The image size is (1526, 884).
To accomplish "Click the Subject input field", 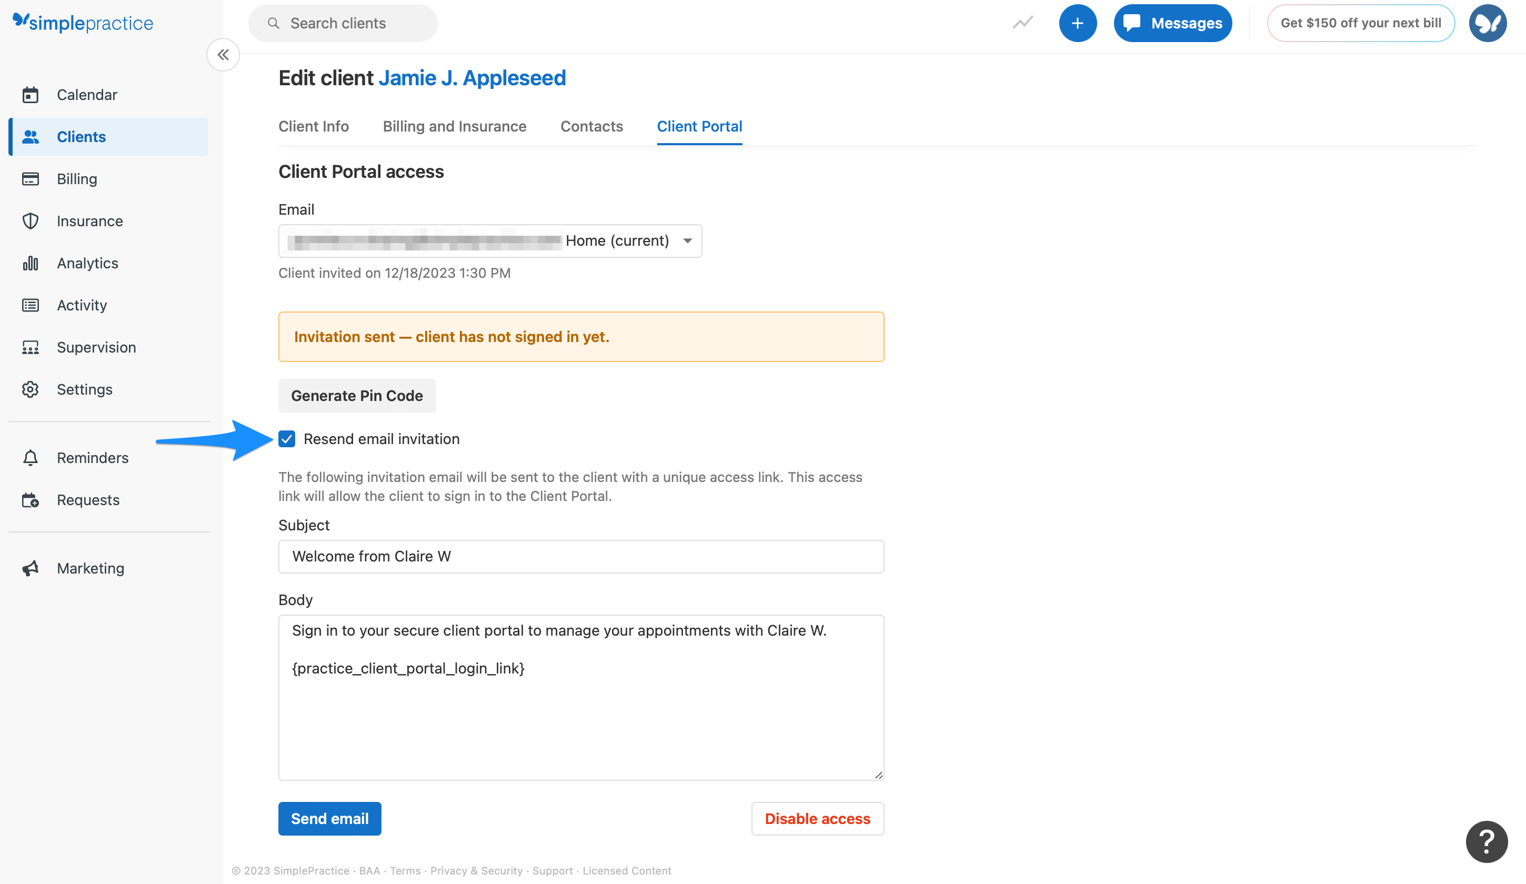I will click(x=581, y=556).
